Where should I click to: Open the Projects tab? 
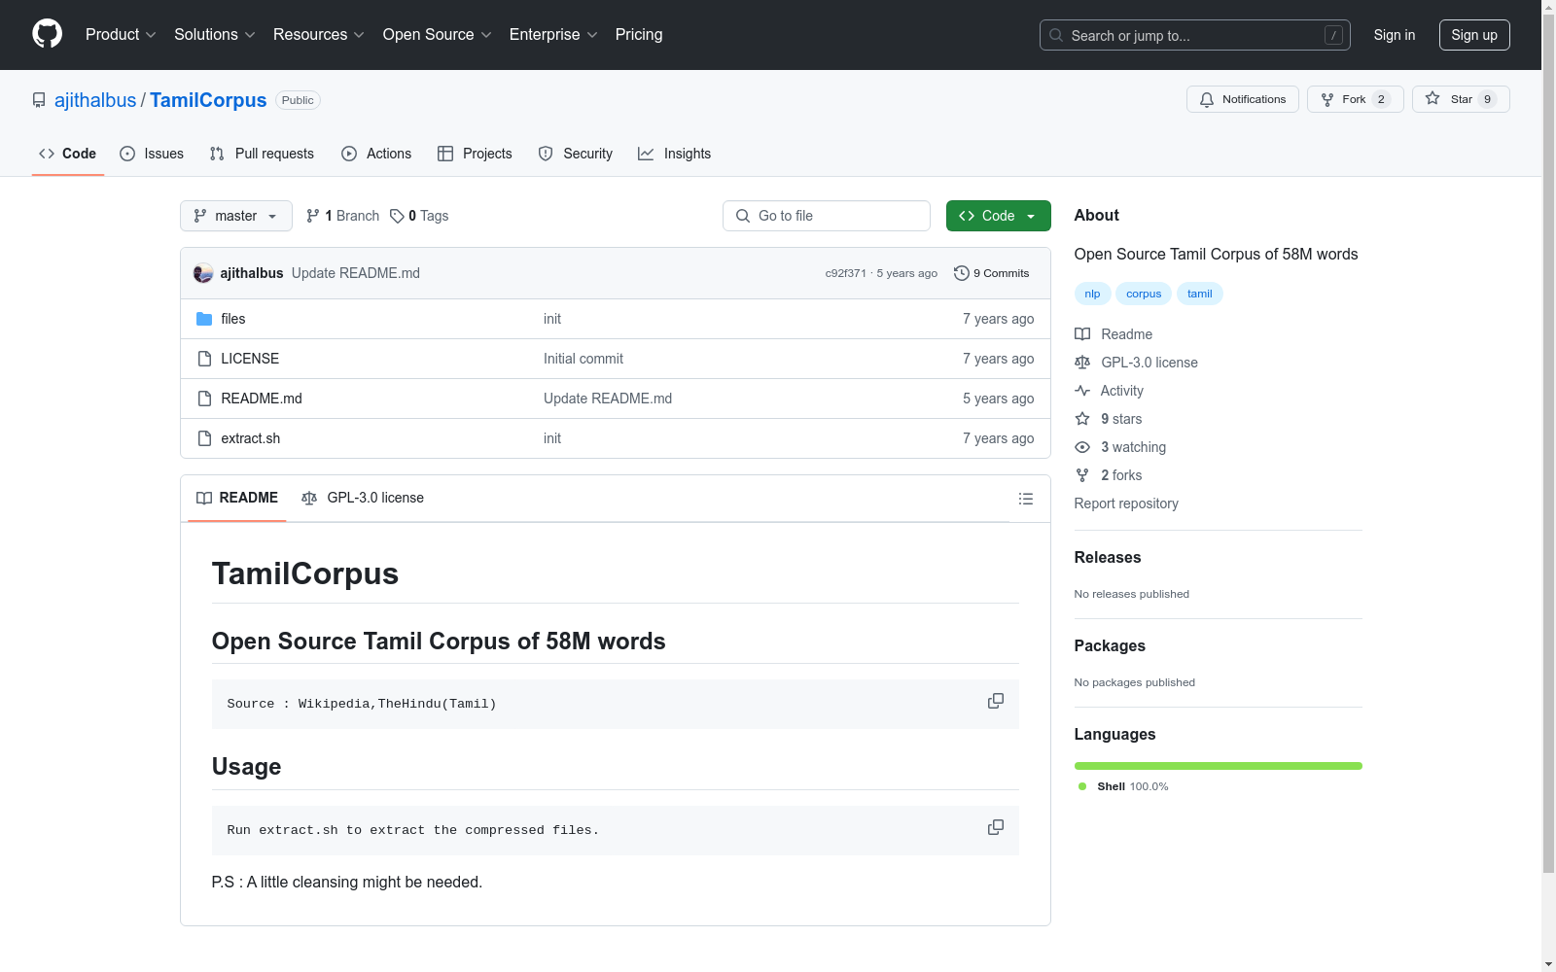pyautogui.click(x=475, y=154)
